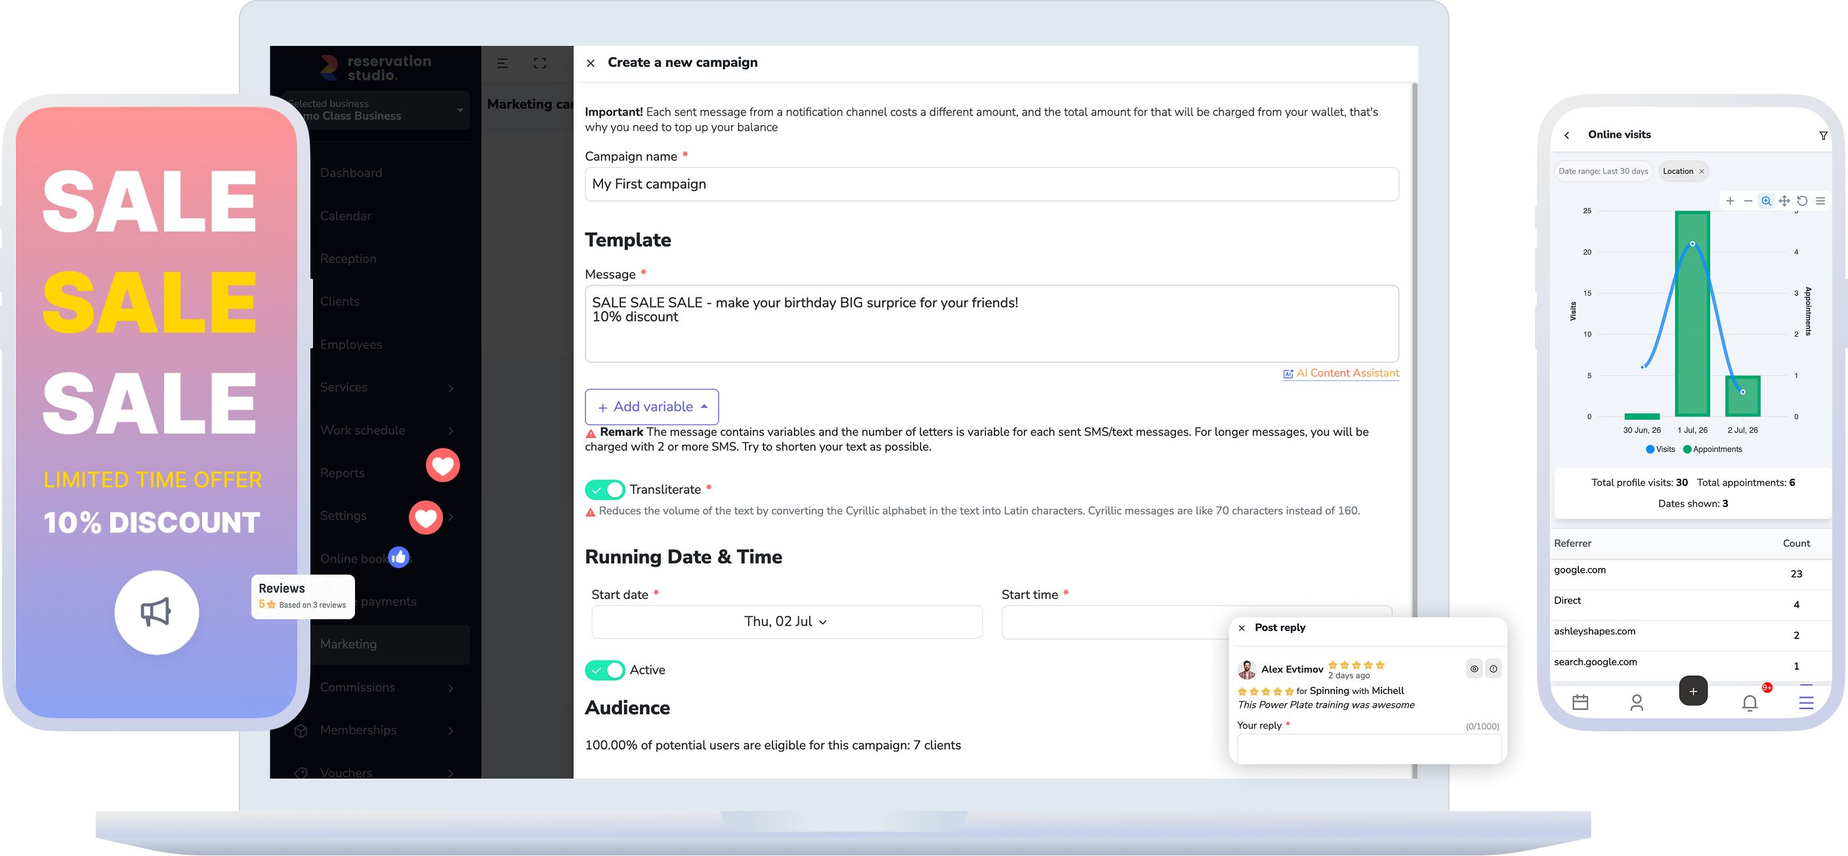The width and height of the screenshot is (1848, 856).
Task: Open the calendar tab in phone bottom bar
Action: click(1580, 703)
